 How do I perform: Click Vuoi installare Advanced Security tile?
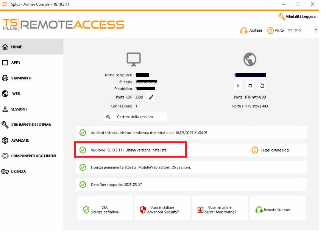[162, 208]
